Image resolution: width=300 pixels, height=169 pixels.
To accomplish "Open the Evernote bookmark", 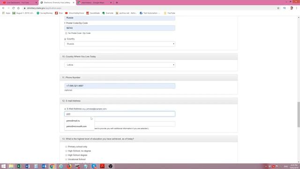I will 108,13.
